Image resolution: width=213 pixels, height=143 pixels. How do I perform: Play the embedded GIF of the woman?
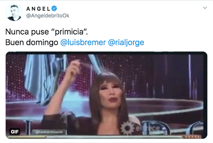click(106, 95)
